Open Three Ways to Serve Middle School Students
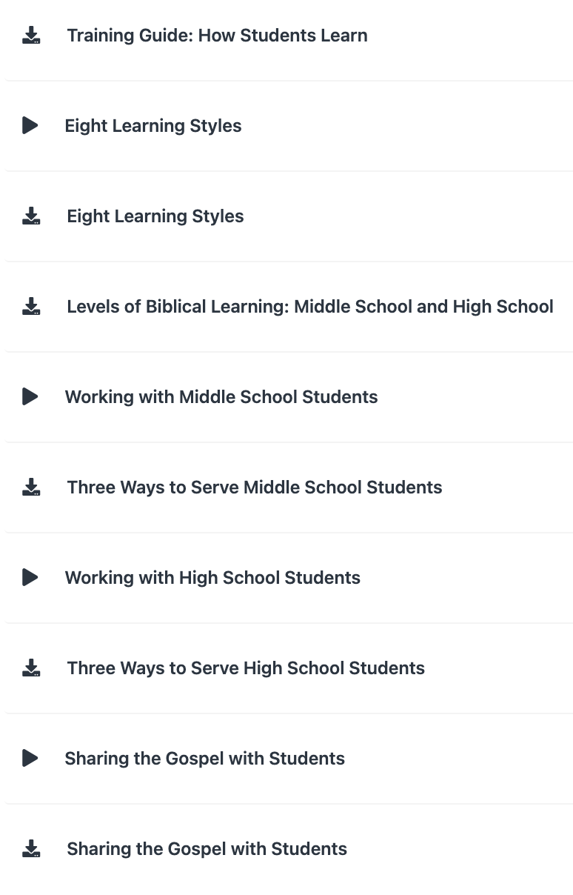This screenshot has width=573, height=895. click(255, 488)
